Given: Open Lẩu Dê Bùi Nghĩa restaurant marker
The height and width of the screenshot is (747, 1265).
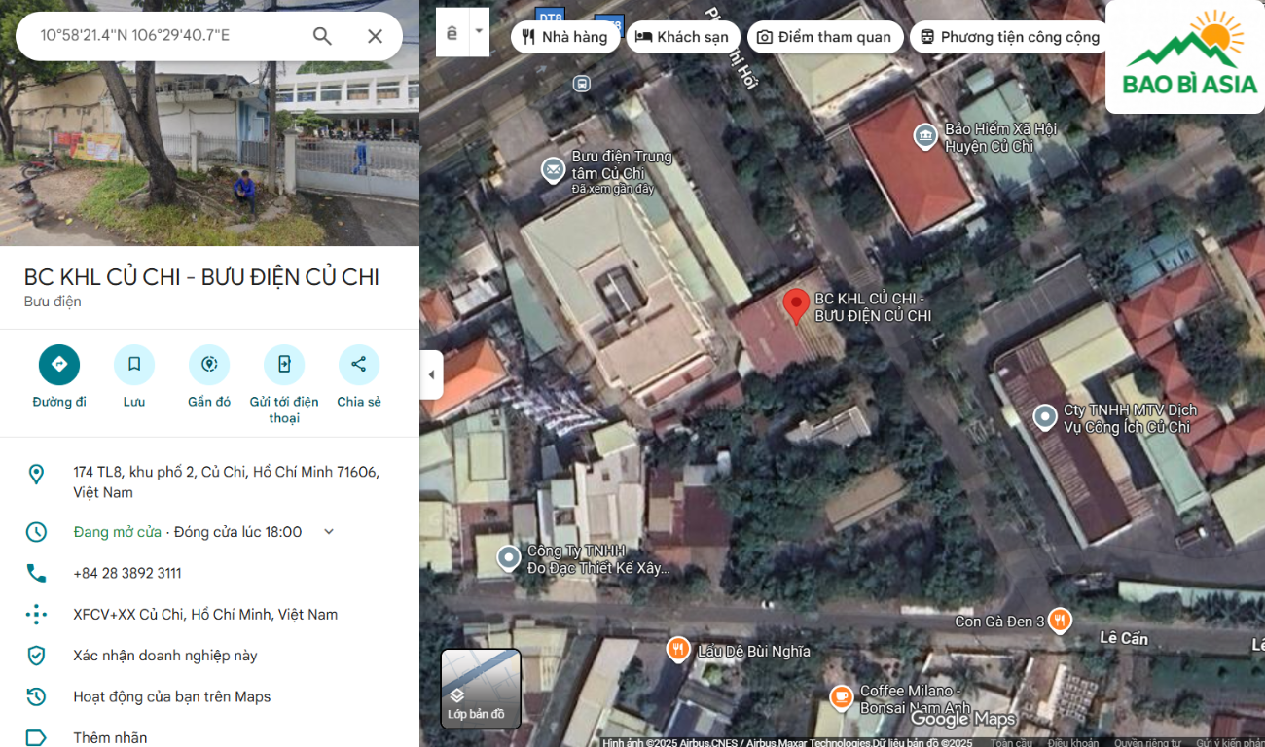Looking at the screenshot, I should click(x=678, y=649).
